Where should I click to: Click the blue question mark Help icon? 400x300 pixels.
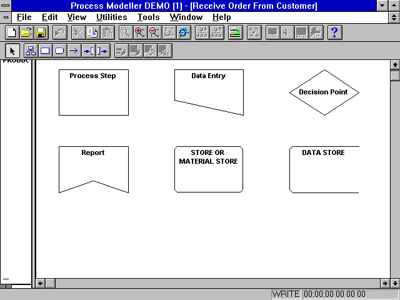coord(334,32)
